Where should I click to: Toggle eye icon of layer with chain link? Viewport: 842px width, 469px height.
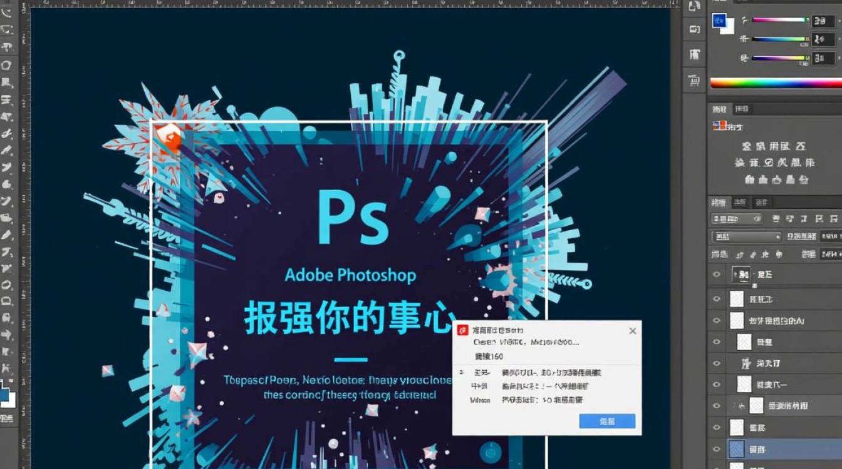[x=717, y=406]
